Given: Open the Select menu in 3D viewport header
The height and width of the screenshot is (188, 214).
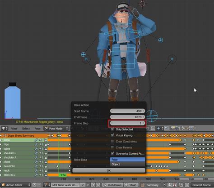Looking at the screenshot, I should [26, 129].
